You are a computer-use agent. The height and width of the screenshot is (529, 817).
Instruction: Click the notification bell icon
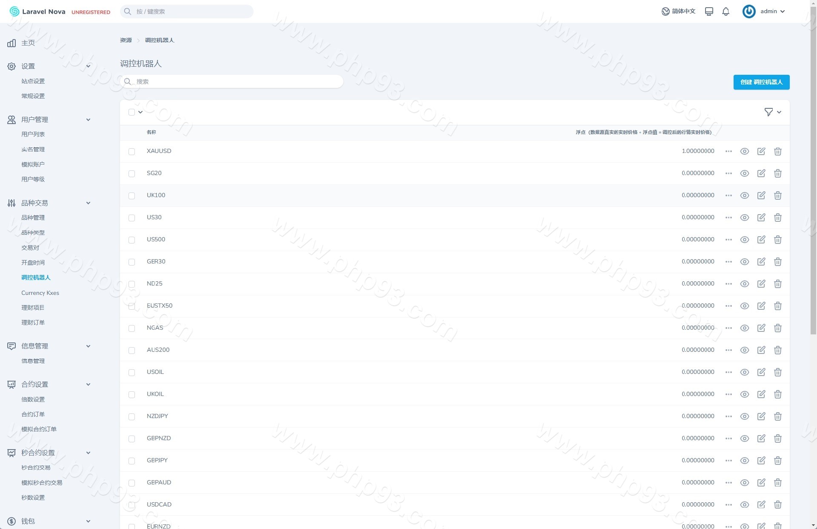click(726, 11)
